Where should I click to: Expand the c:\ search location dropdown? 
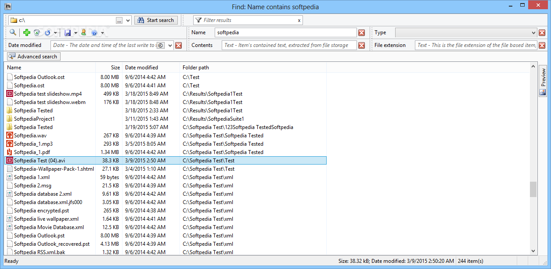tap(128, 20)
